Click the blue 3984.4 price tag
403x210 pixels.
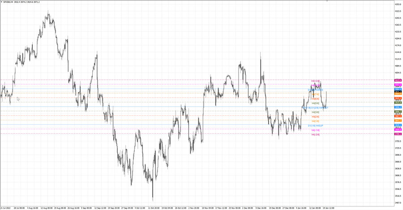[398, 89]
